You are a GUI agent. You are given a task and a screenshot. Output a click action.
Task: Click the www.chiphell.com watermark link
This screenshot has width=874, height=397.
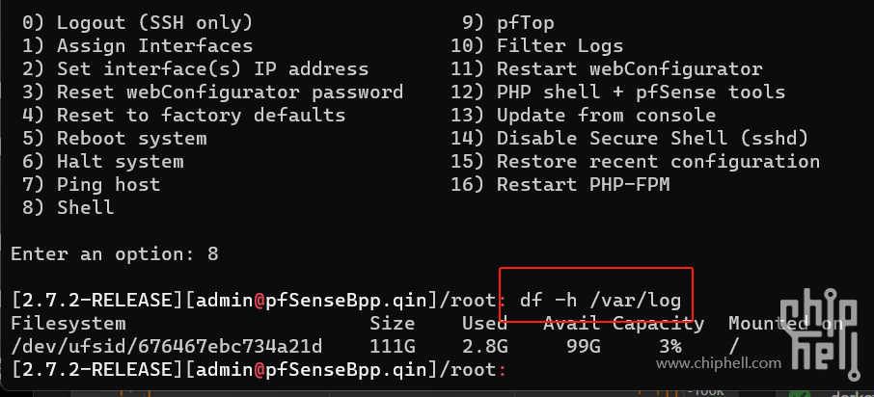tap(719, 364)
